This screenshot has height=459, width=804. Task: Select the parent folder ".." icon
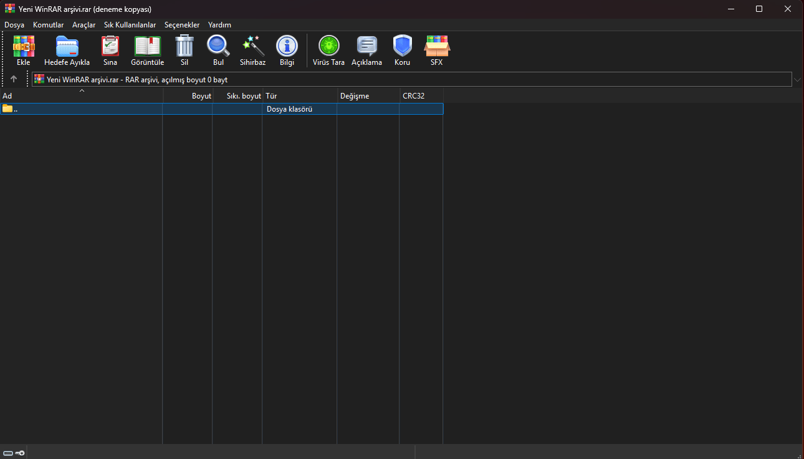[7, 109]
